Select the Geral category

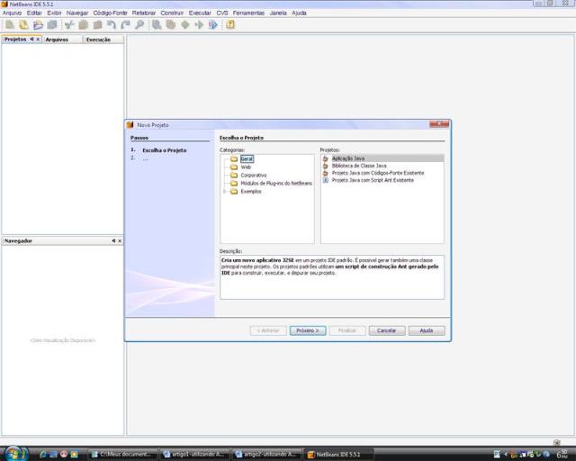click(247, 158)
